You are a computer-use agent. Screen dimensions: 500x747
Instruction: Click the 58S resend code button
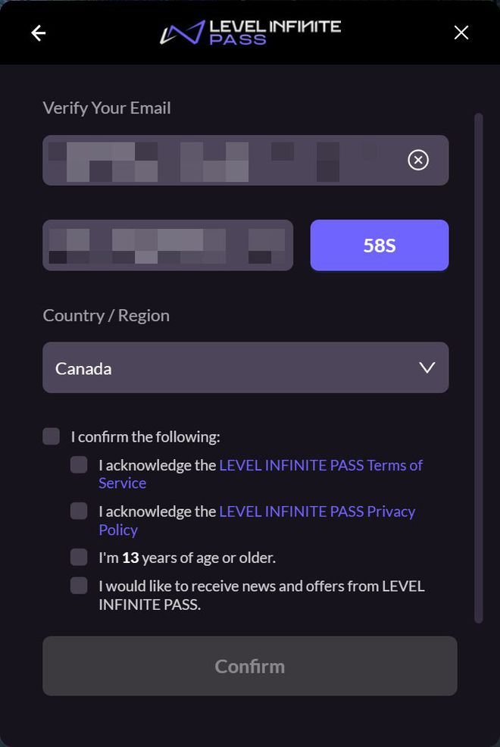coord(380,245)
